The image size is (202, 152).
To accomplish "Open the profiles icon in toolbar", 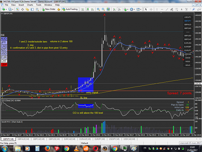I will point(10,9).
